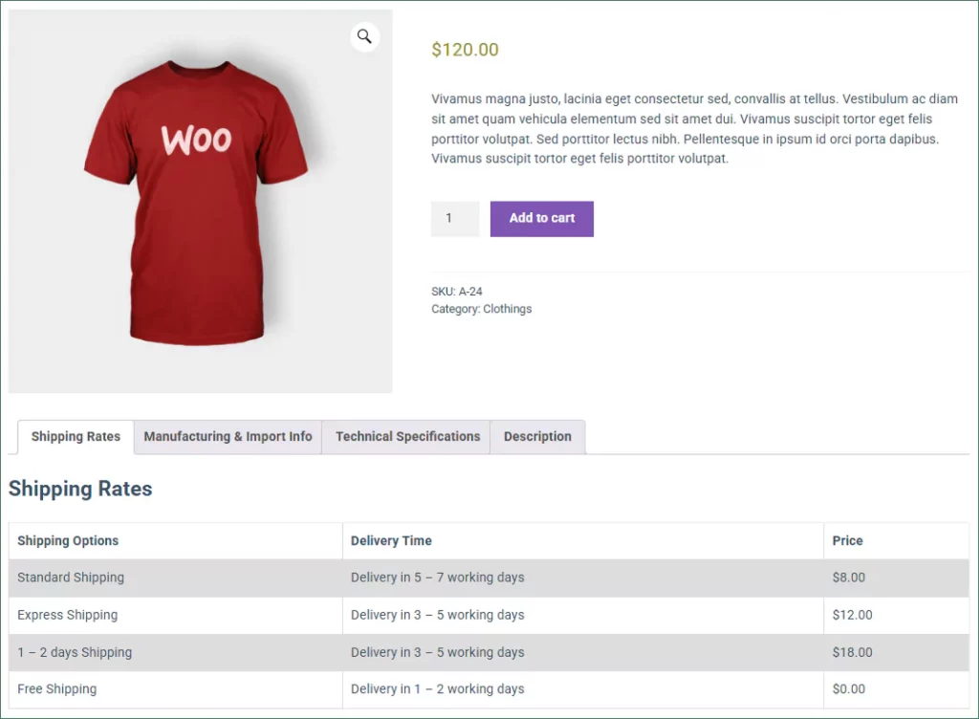The height and width of the screenshot is (719, 979).
Task: Switch to the Shipping Rates tab
Action: pyautogui.click(x=76, y=437)
